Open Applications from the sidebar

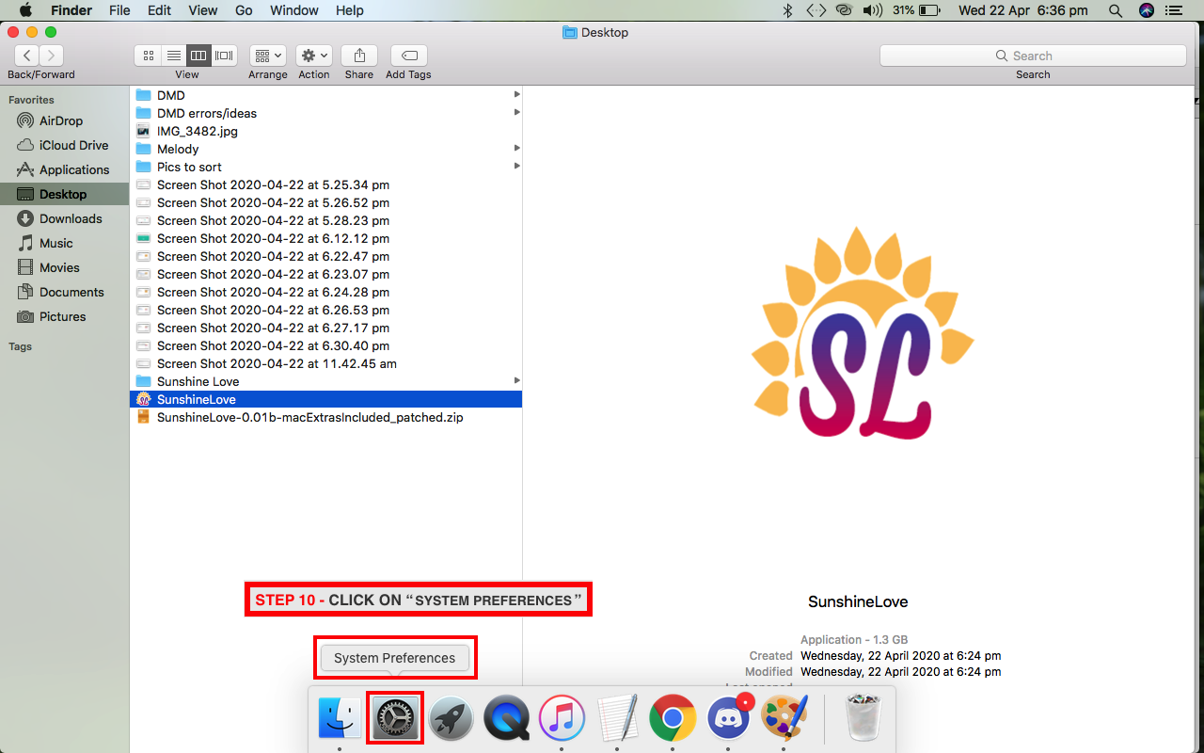point(74,169)
